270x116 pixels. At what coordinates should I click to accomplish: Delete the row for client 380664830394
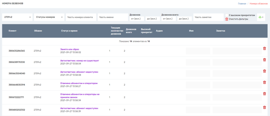click(x=264, y=82)
